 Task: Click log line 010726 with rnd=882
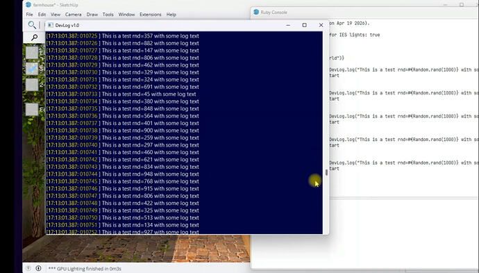click(122, 43)
